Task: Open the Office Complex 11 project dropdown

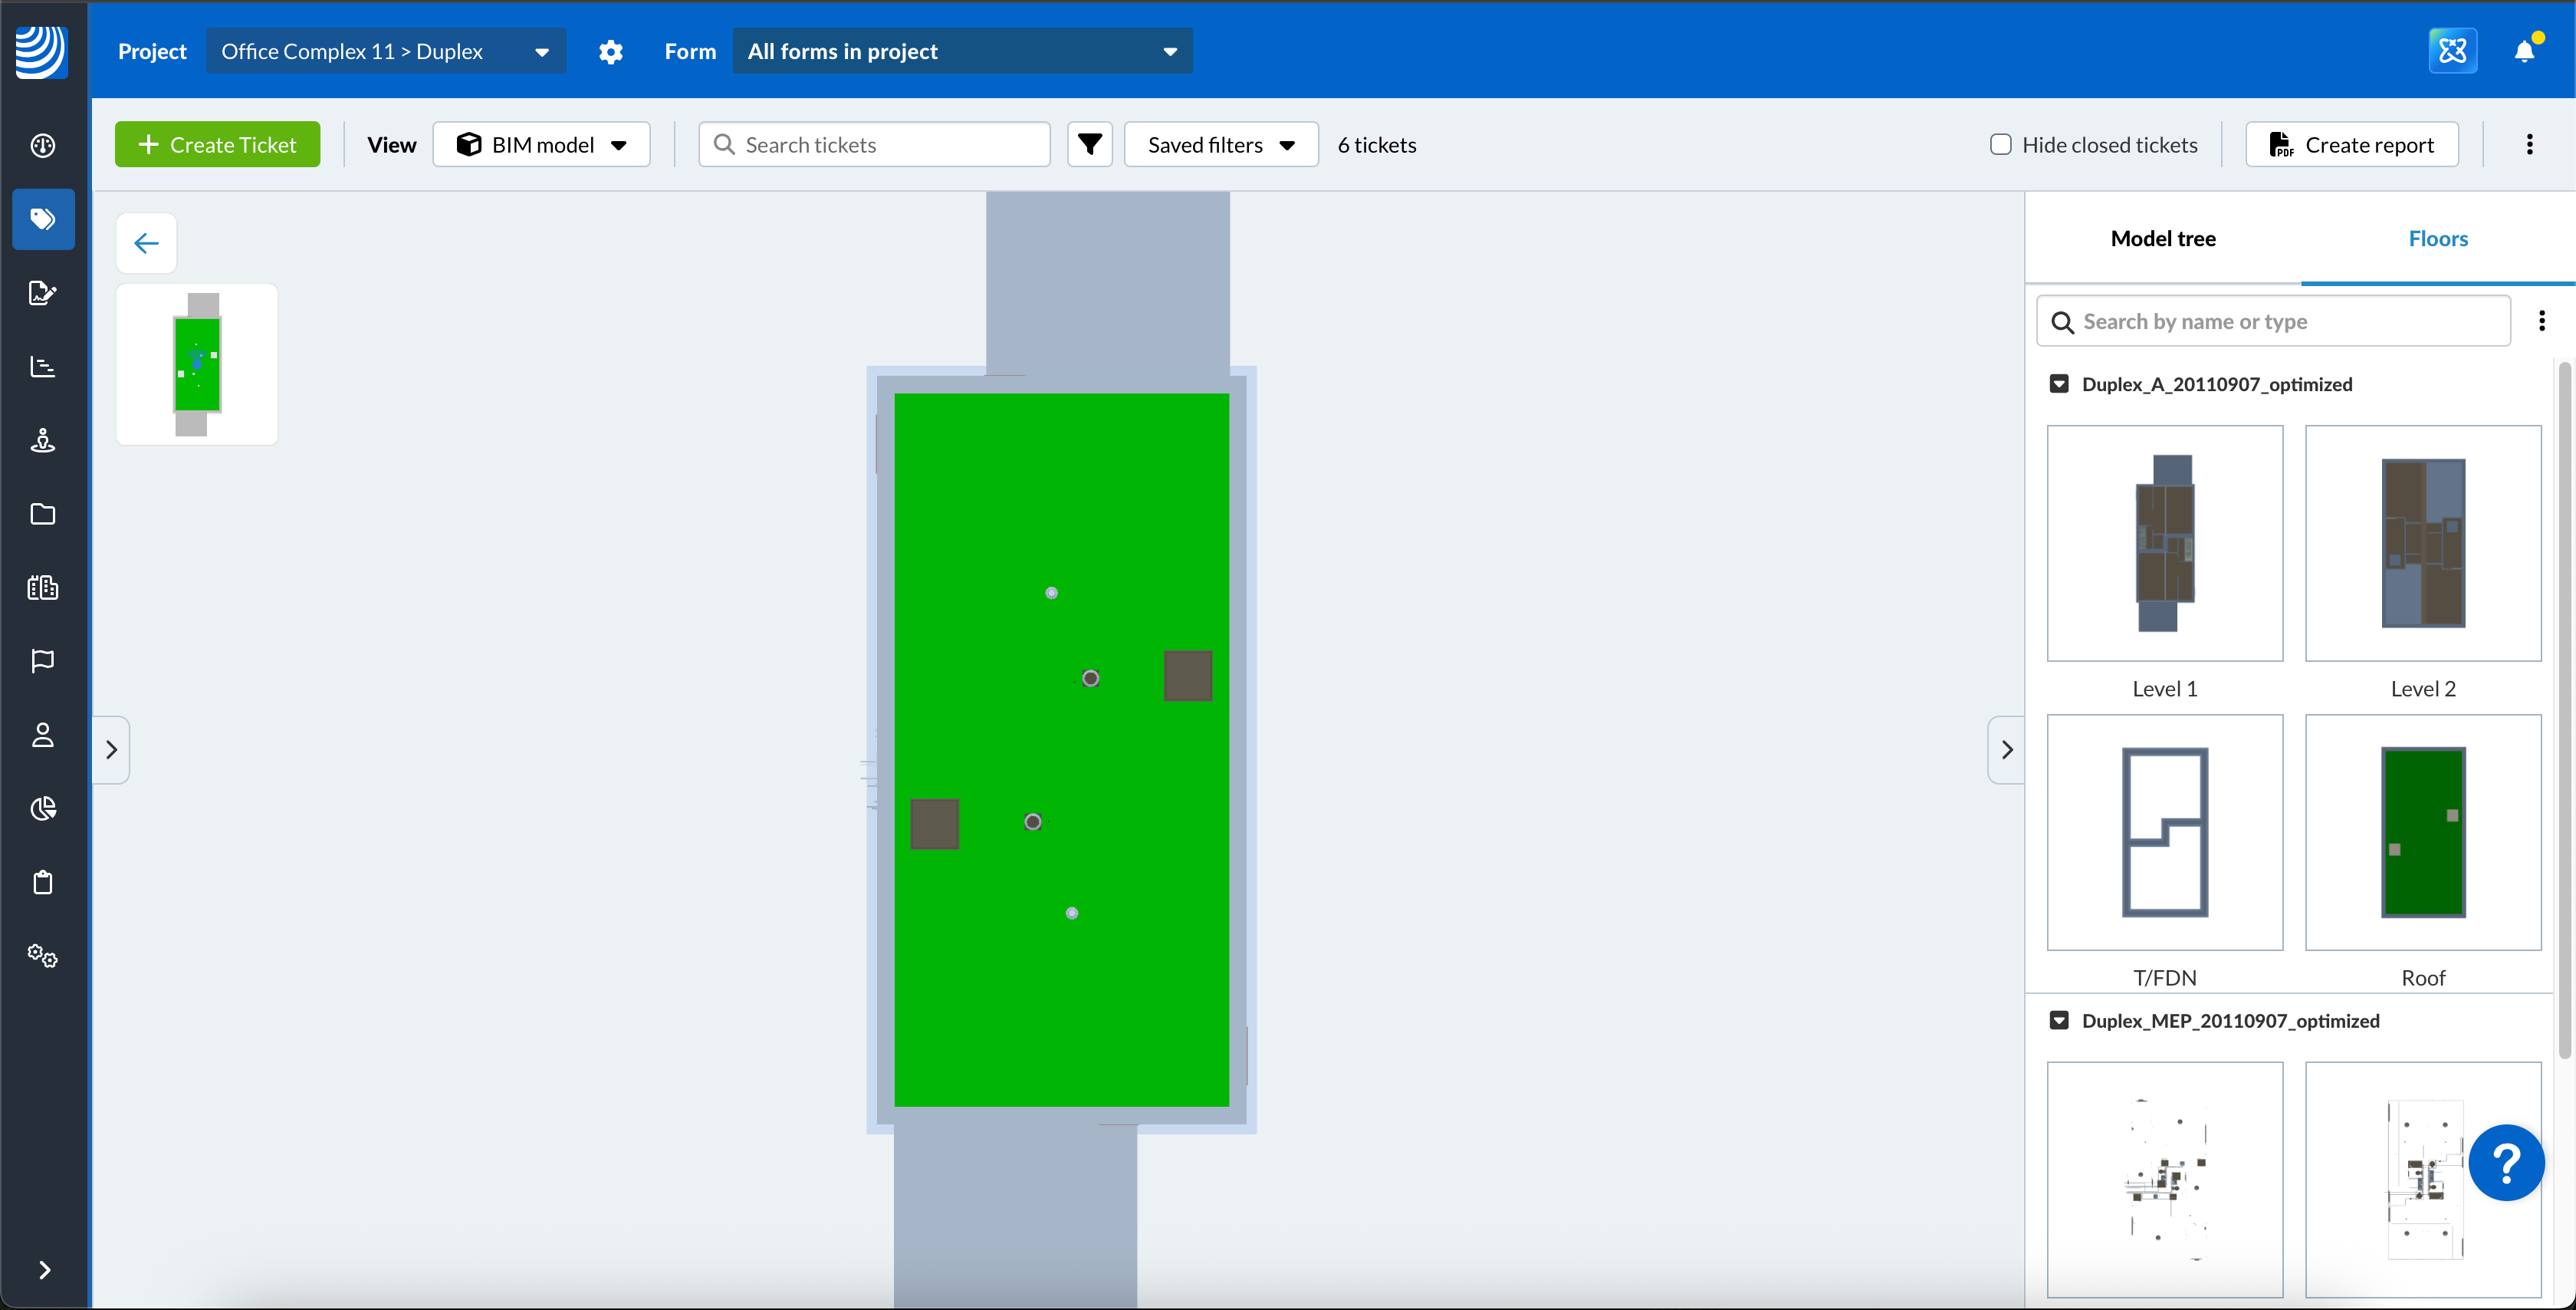Action: (385, 51)
